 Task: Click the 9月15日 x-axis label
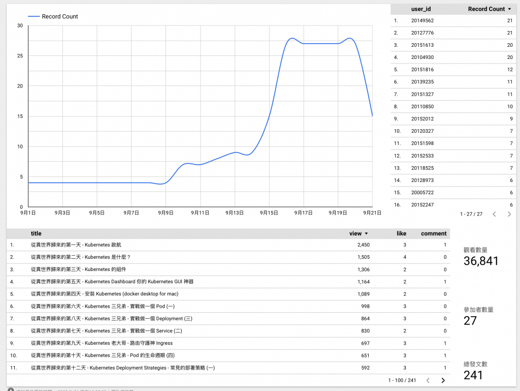click(x=269, y=213)
